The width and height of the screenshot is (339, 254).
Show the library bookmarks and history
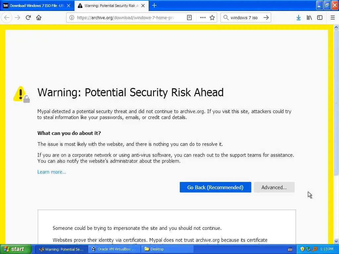point(309,18)
